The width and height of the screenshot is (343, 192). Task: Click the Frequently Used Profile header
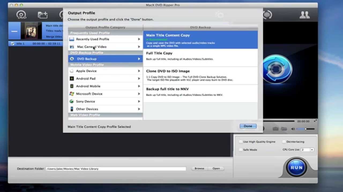point(105,33)
